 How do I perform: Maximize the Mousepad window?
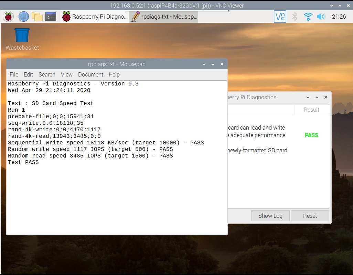[x=213, y=64]
